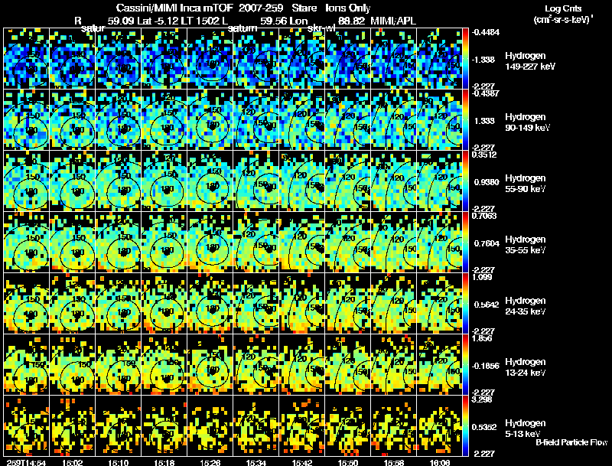Image resolution: width=612 pixels, height=466 pixels.
Task: Click the Cassini/MIMI Inca mTOF title
Action: tap(174, 8)
